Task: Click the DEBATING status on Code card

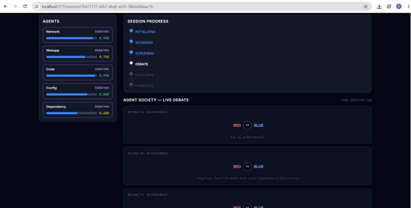Action: pyautogui.click(x=101, y=69)
